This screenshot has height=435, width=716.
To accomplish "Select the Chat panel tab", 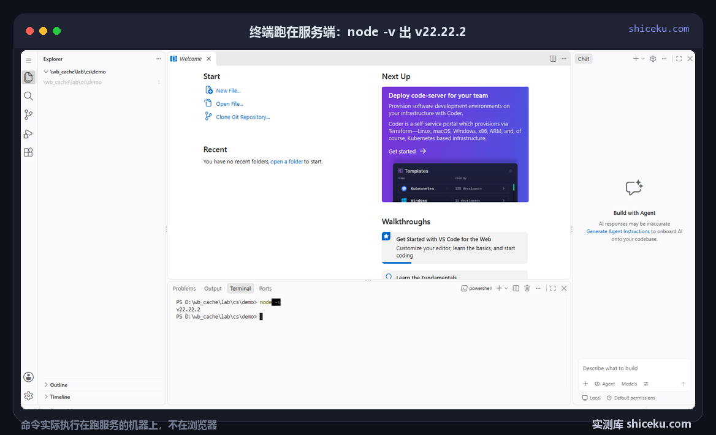I will 584,59.
